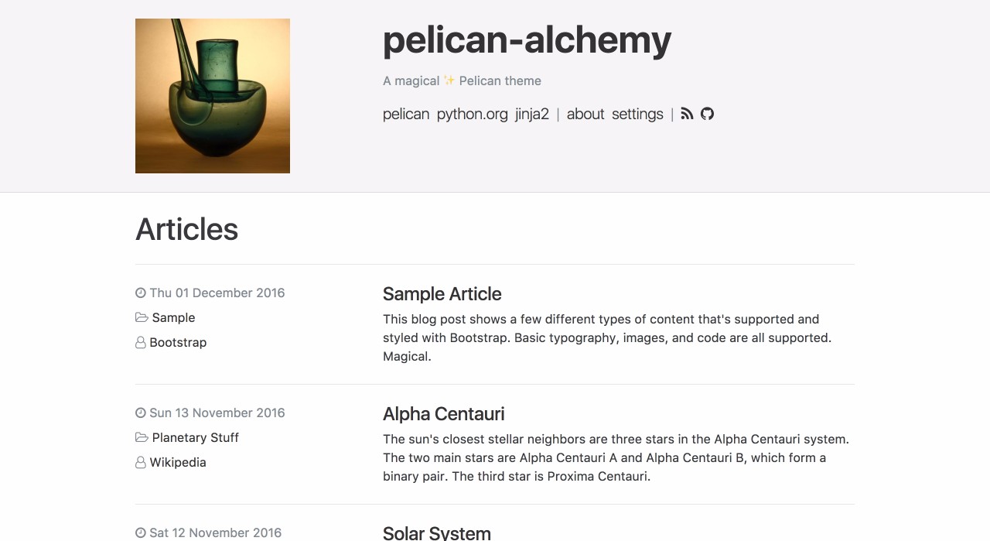
Task: Click the folder icon beside Sample category
Action: pos(142,317)
